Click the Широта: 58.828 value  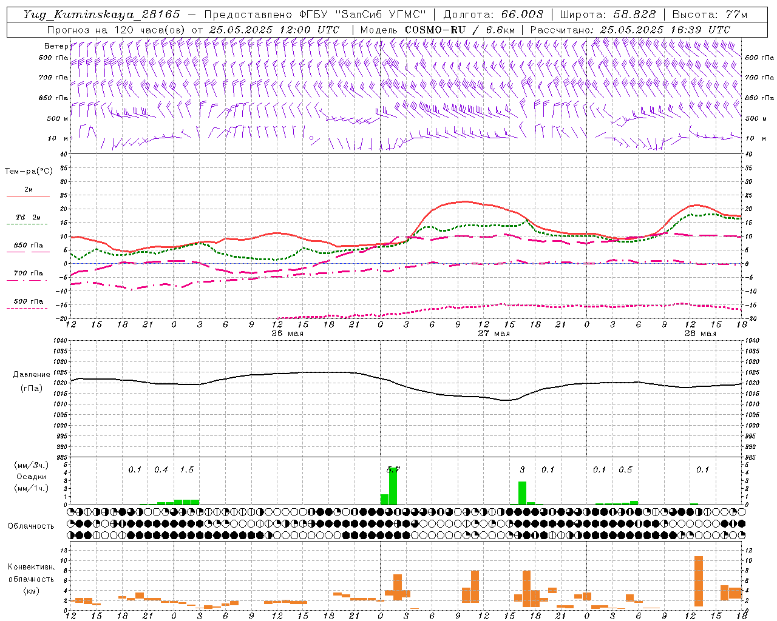[608, 15]
